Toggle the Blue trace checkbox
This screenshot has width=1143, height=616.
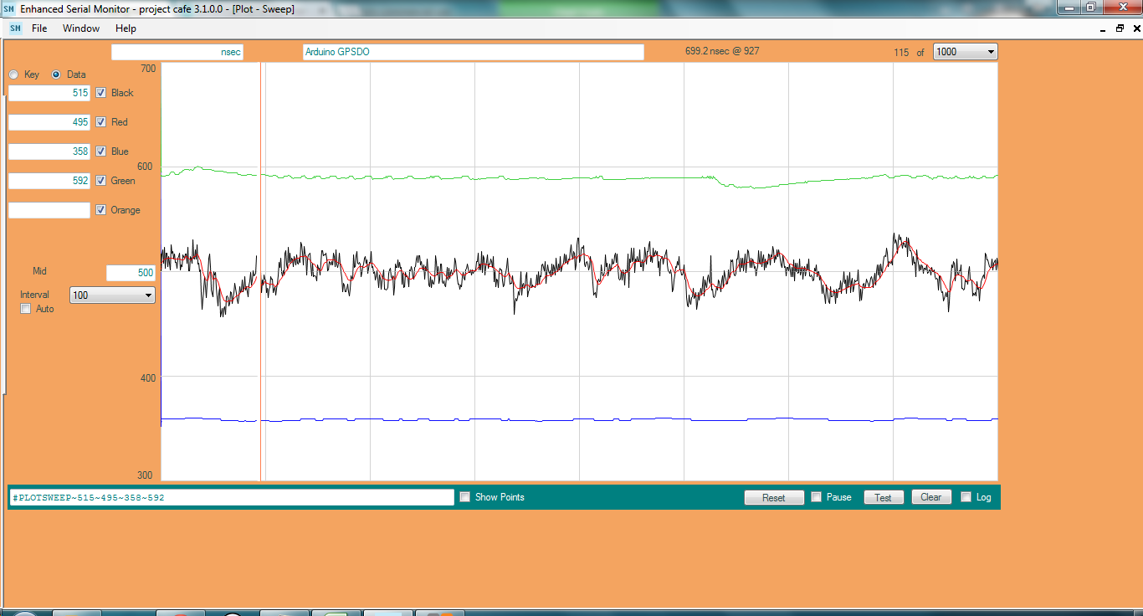tap(101, 151)
